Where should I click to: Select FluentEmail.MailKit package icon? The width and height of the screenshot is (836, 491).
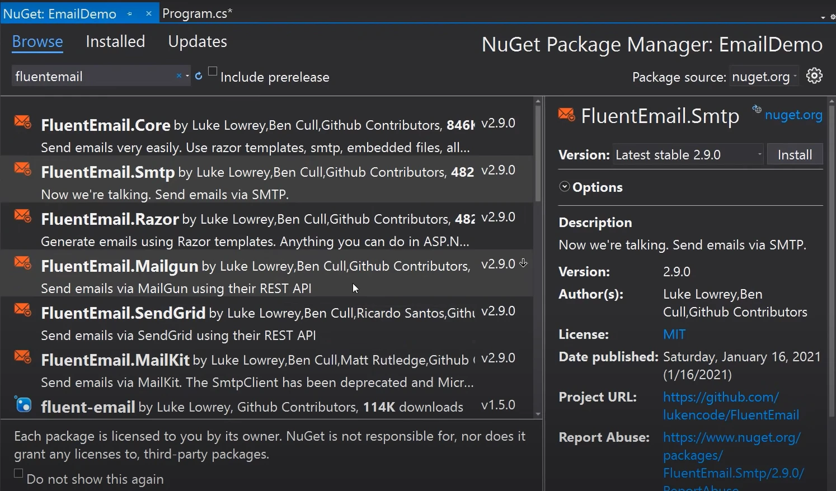point(22,356)
